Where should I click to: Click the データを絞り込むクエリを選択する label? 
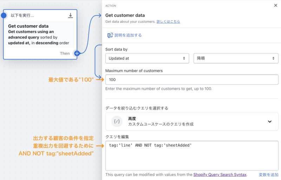pyautogui.click(x=137, y=108)
